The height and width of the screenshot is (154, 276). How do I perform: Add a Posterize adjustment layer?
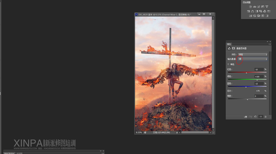(254, 16)
